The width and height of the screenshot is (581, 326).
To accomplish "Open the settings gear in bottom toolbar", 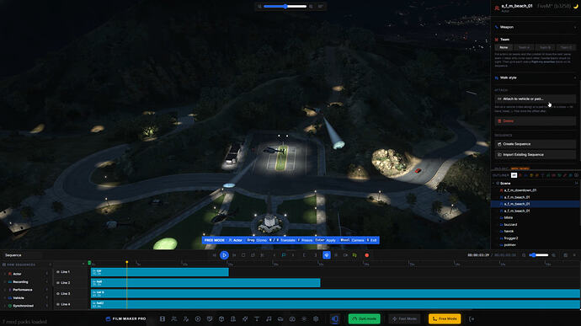I will pos(316,318).
